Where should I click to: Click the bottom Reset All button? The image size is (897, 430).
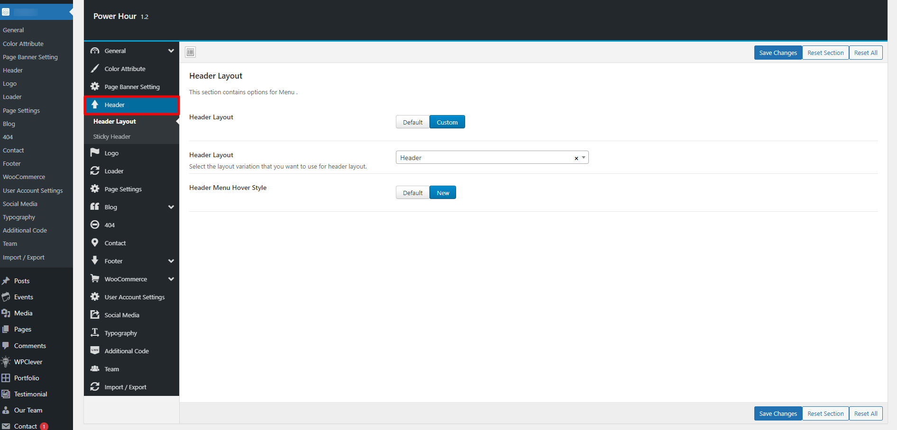(866, 413)
